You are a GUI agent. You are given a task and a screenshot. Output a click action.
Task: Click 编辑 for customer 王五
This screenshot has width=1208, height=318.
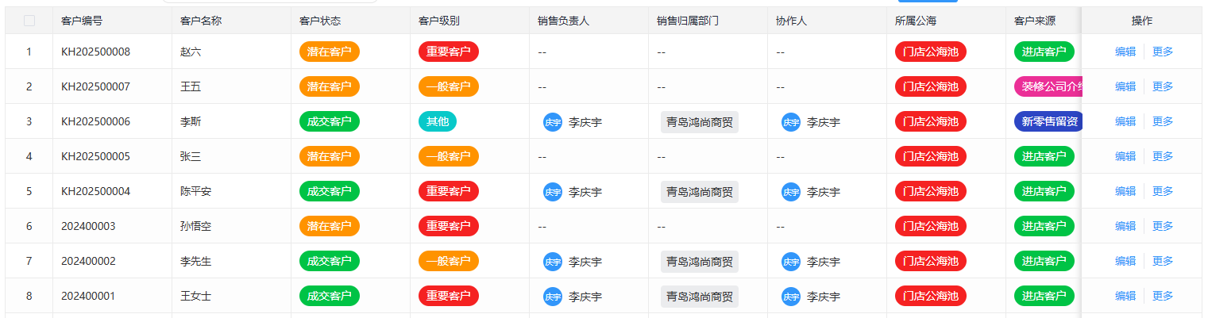coord(1125,87)
